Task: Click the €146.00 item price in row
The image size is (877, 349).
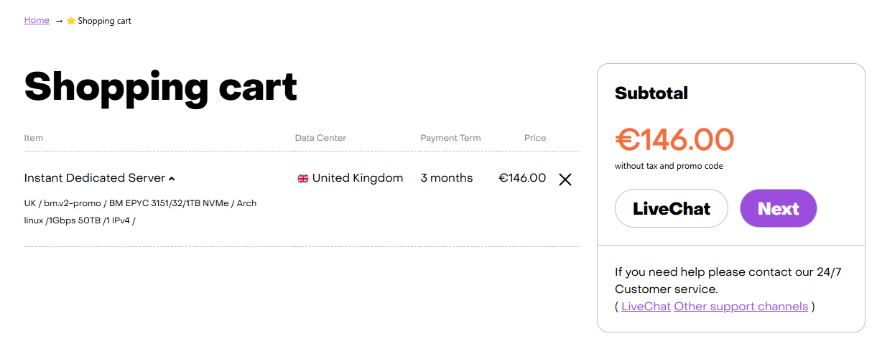Action: point(522,178)
